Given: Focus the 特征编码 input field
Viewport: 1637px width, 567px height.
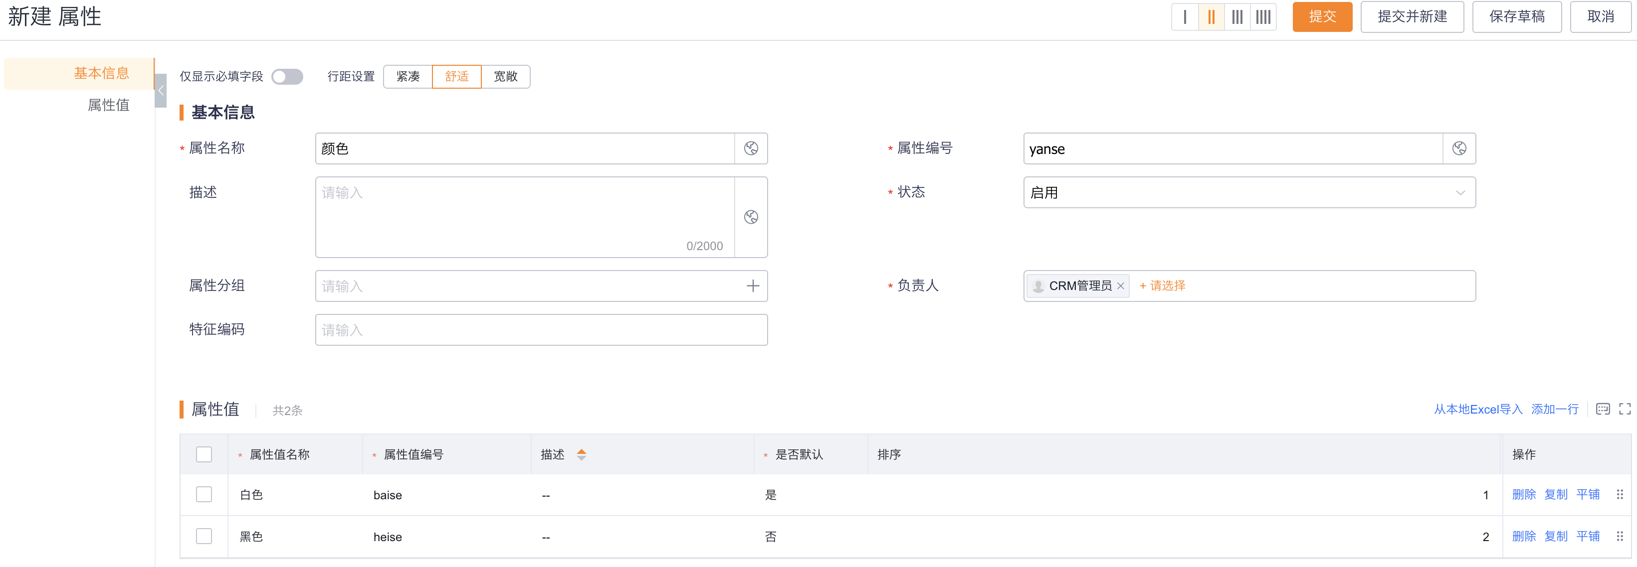Looking at the screenshot, I should [x=542, y=330].
